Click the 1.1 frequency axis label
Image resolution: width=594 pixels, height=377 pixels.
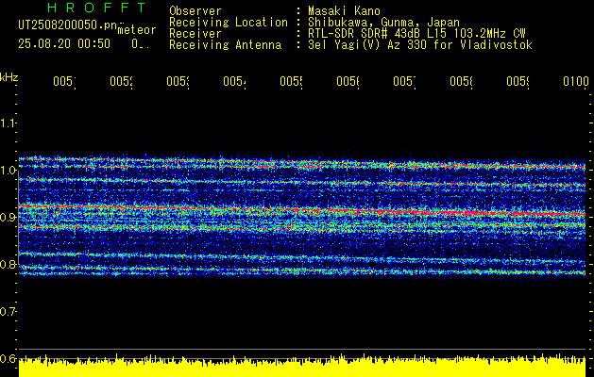pos(8,123)
